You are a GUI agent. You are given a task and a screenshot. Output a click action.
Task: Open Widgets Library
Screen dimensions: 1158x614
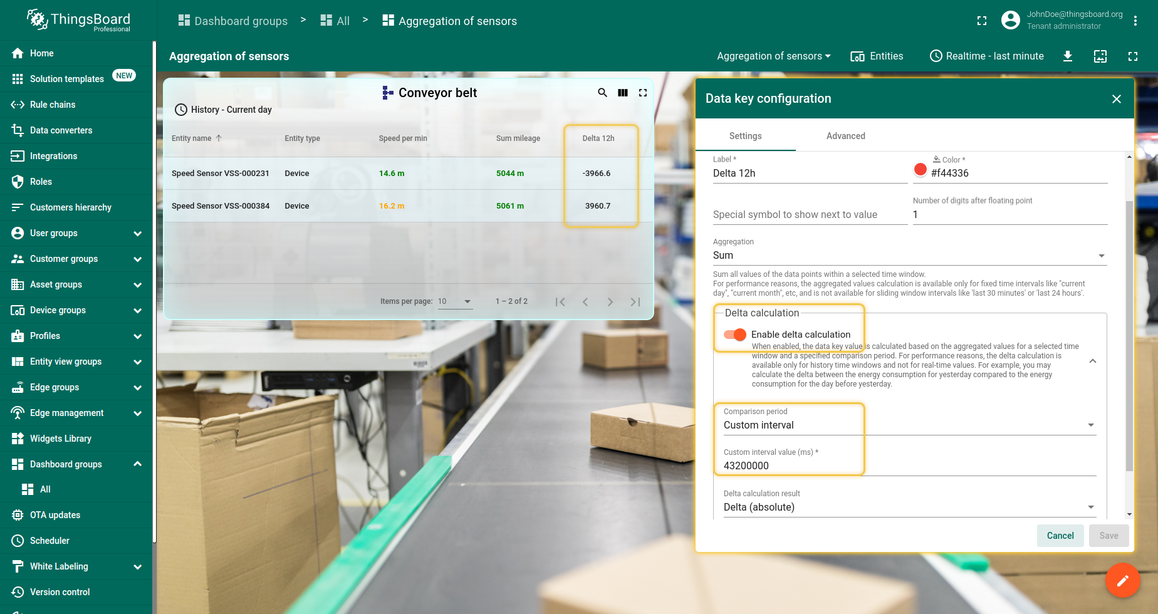(x=76, y=439)
